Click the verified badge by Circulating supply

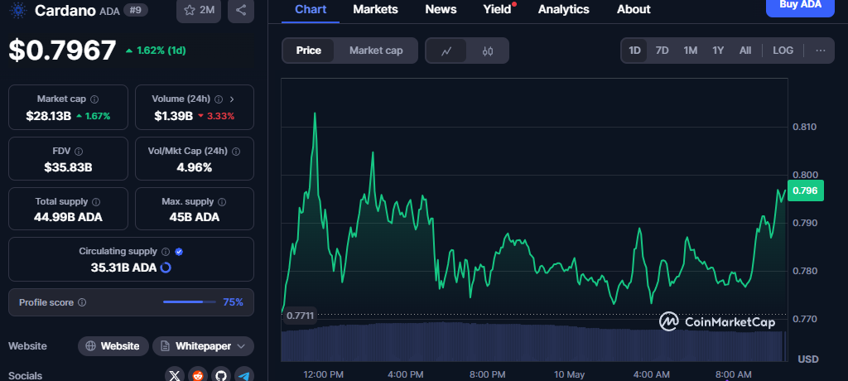click(179, 252)
